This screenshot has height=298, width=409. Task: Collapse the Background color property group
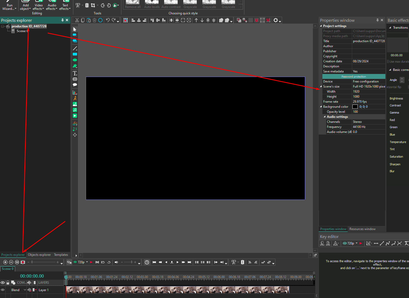[321, 107]
